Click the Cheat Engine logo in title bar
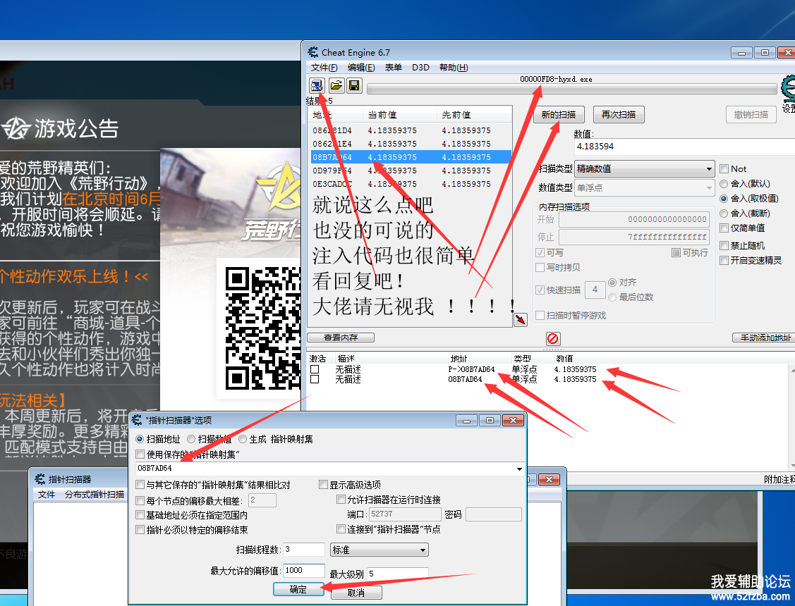 click(313, 52)
